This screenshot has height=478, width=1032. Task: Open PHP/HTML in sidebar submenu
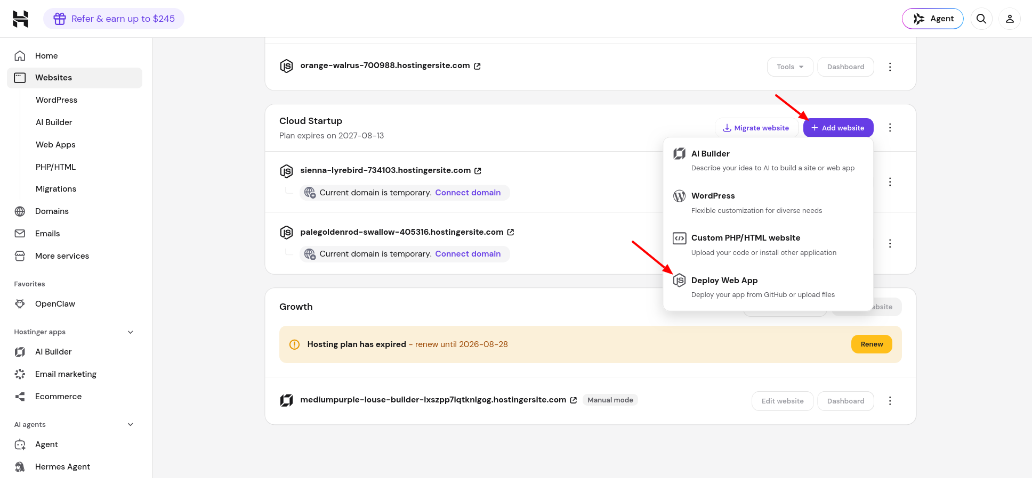click(x=55, y=167)
